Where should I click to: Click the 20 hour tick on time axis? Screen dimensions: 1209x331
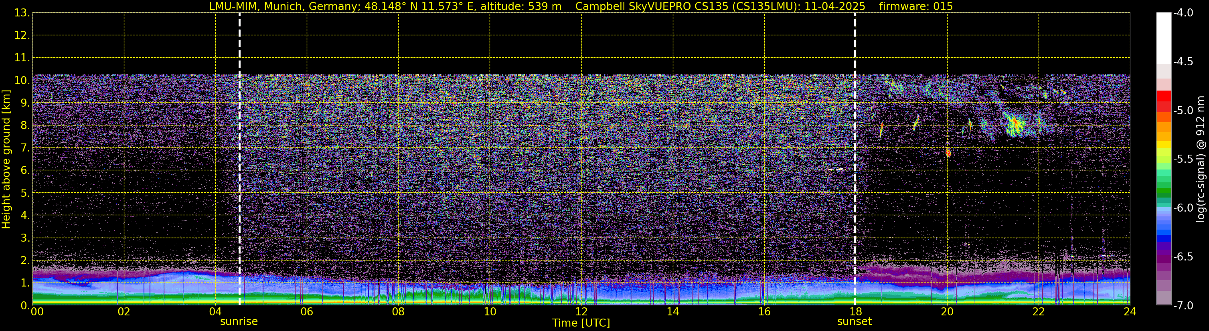pyautogui.click(x=947, y=311)
